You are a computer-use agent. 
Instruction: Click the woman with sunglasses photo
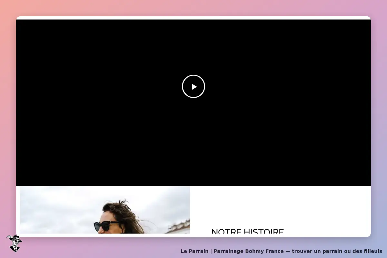[x=105, y=210]
